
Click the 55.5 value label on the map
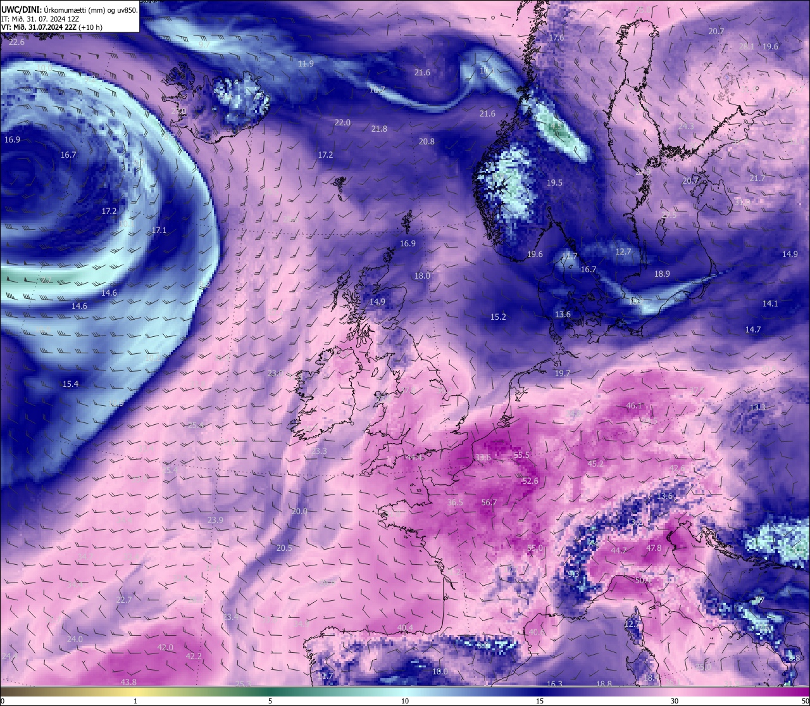click(x=521, y=455)
